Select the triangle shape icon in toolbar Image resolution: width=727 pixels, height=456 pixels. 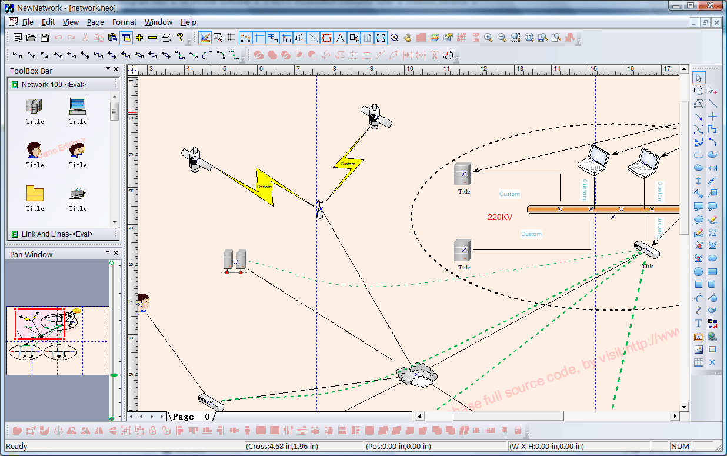pos(339,38)
